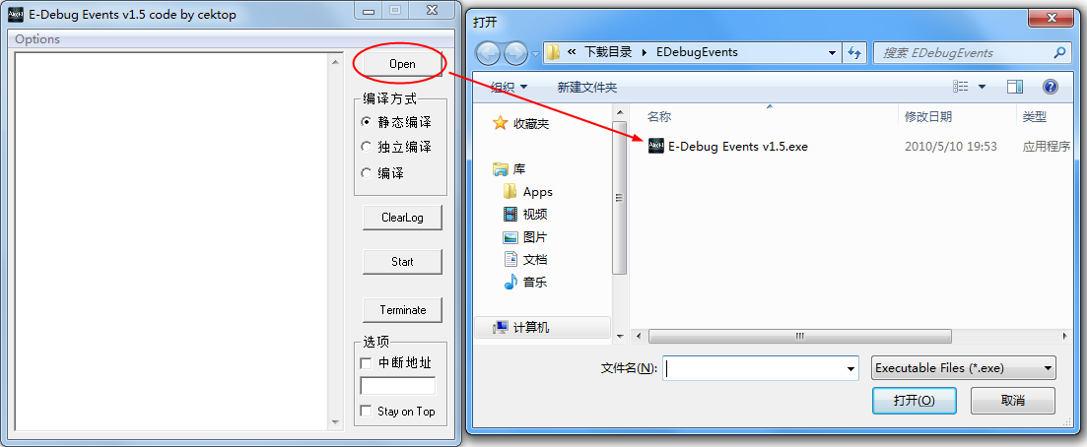Open the help question mark icon

(1051, 87)
